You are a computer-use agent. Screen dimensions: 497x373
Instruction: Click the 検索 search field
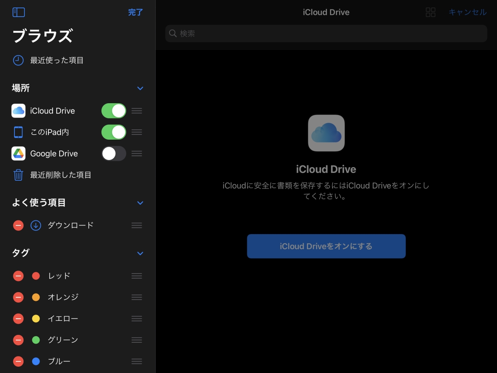(326, 34)
